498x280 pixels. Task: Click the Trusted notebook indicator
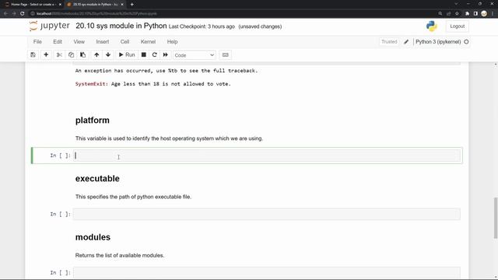coord(389,41)
